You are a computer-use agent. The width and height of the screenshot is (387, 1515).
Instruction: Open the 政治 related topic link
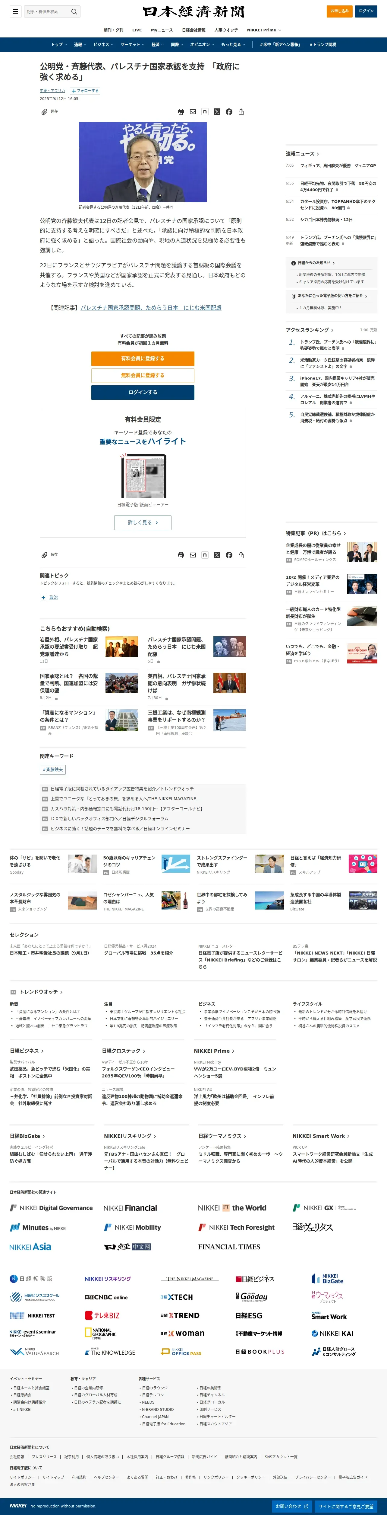tap(53, 598)
